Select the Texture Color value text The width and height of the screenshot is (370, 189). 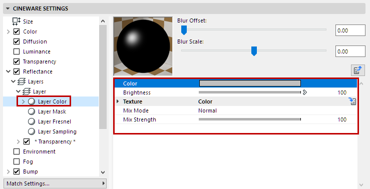pyautogui.click(x=205, y=101)
